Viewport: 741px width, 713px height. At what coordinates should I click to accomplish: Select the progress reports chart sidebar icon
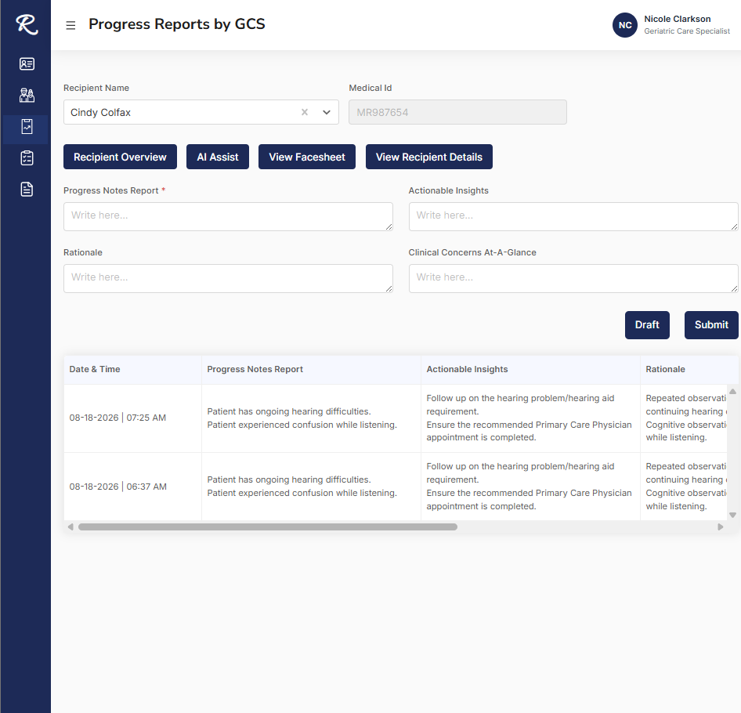coord(27,127)
